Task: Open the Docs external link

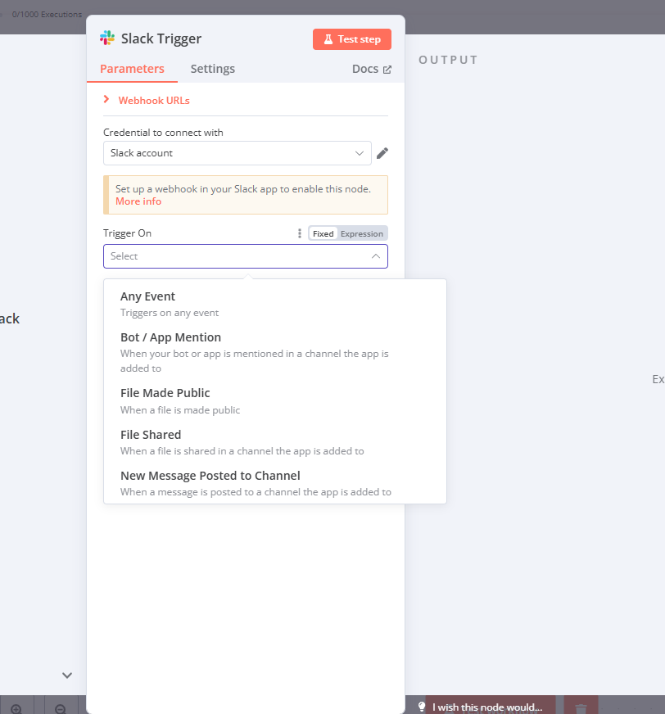Action: 372,69
